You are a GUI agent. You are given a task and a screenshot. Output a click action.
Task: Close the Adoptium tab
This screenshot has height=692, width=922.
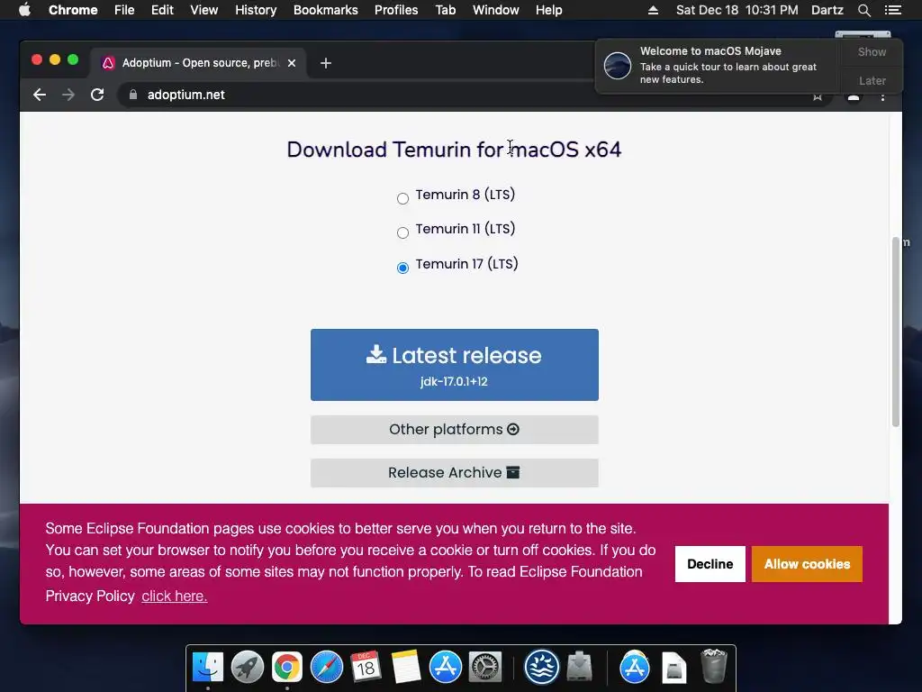click(292, 63)
